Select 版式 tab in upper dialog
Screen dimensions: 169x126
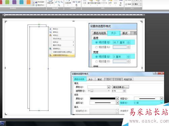coord(125,33)
